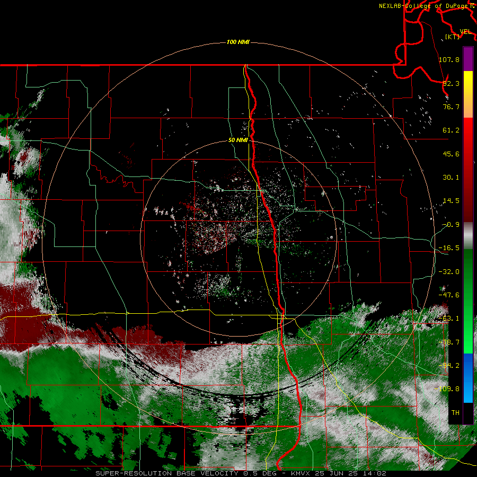Click the 92.3 velocity scale value

[x=451, y=83]
